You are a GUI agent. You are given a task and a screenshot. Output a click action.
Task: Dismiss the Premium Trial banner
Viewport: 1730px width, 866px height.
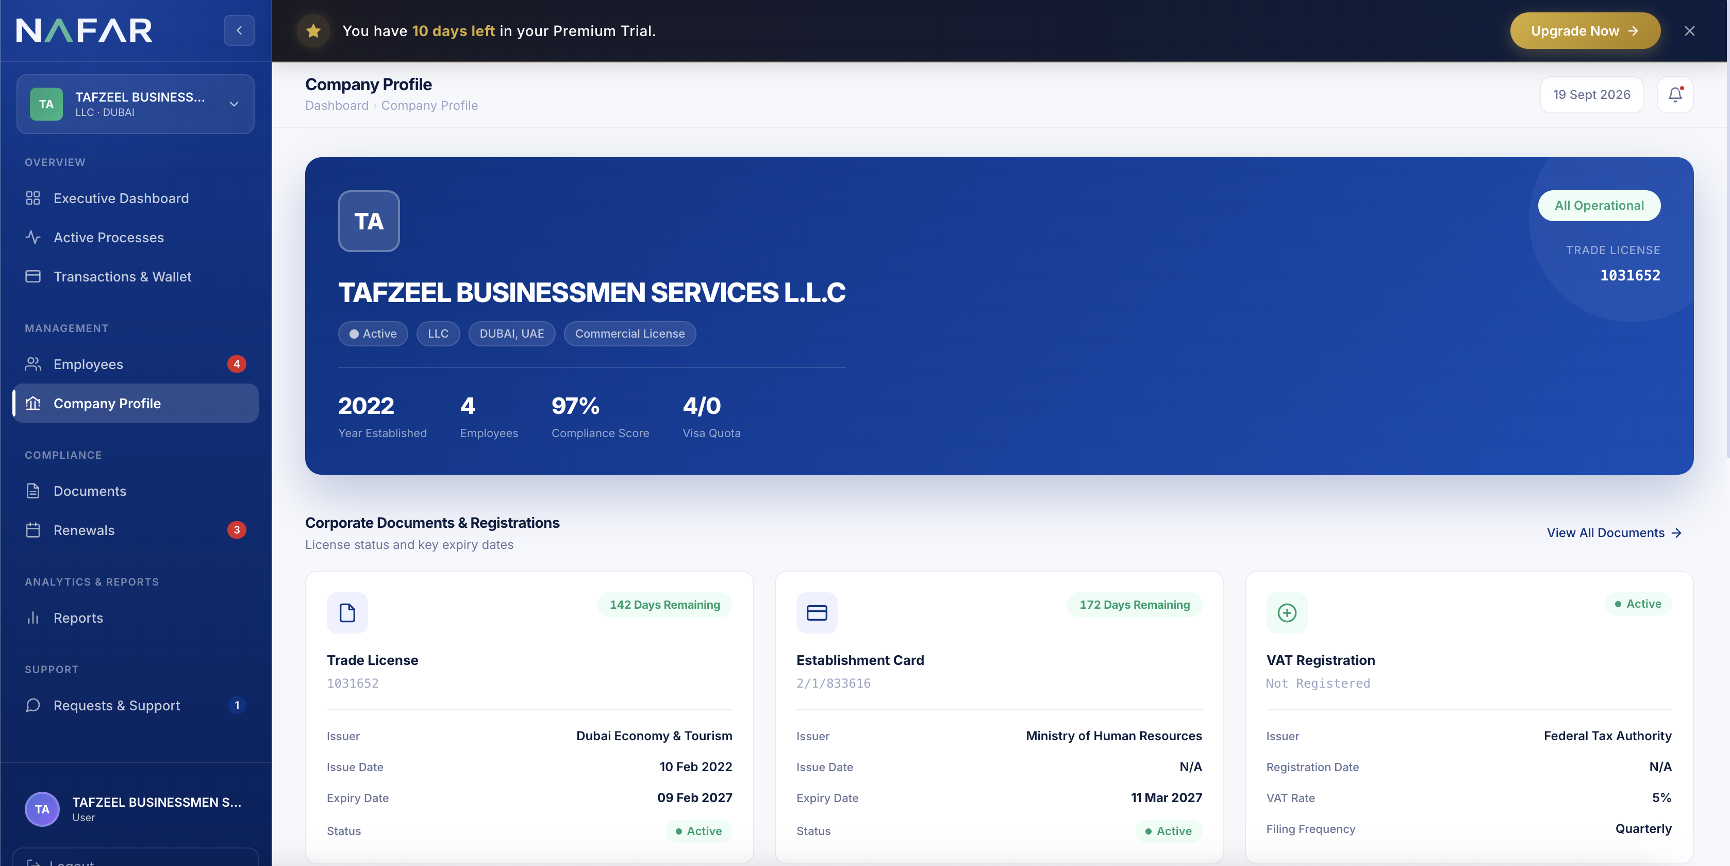[x=1690, y=31]
